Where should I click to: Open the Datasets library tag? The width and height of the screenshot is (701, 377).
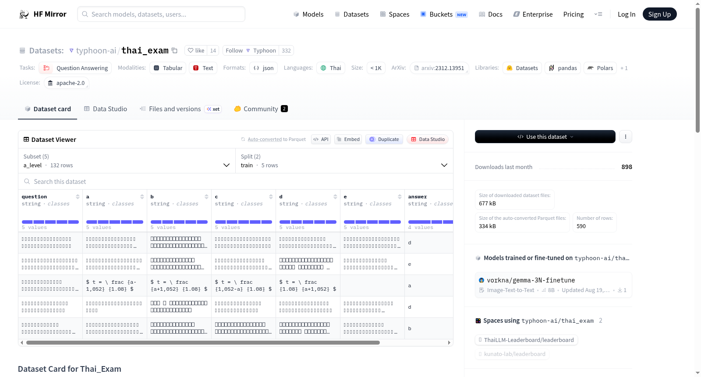tap(522, 68)
